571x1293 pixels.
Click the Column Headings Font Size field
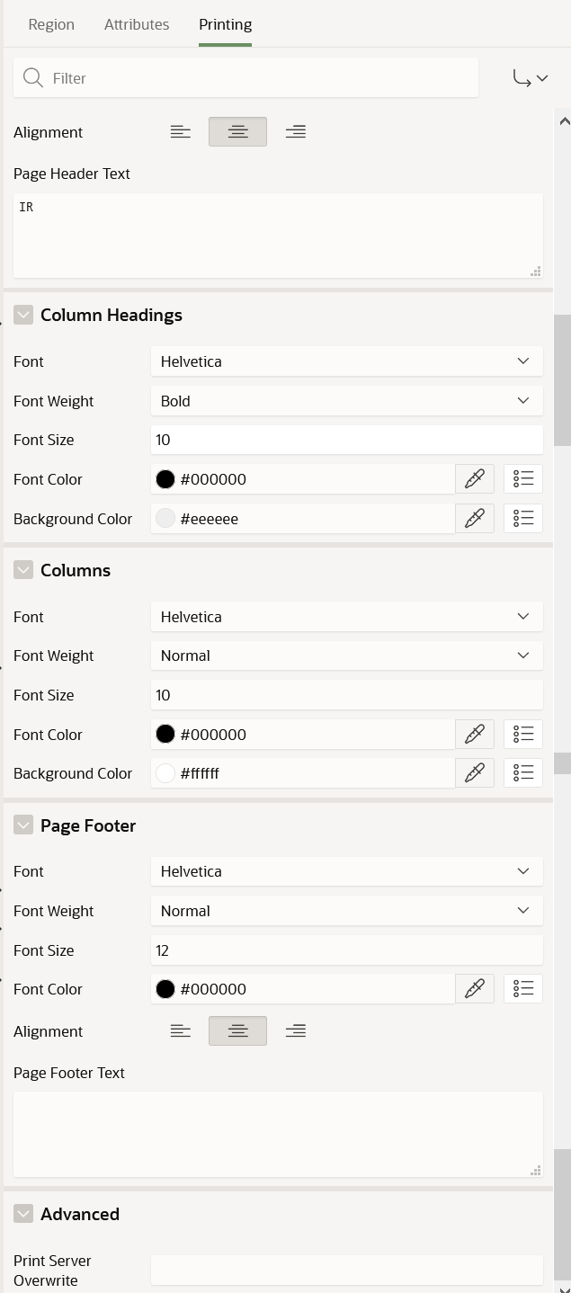pyautogui.click(x=347, y=440)
